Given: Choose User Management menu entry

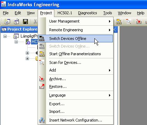Looking at the screenshot, I should point(76,21).
